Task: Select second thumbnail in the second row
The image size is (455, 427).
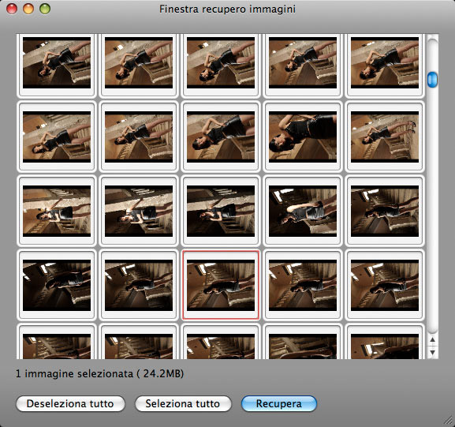Action: pos(139,137)
